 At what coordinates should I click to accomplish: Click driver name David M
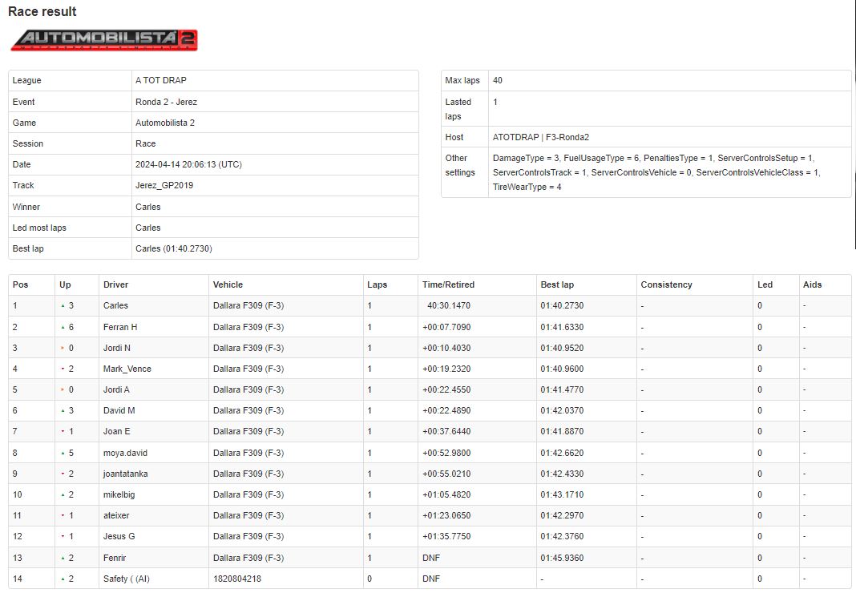[x=119, y=410]
